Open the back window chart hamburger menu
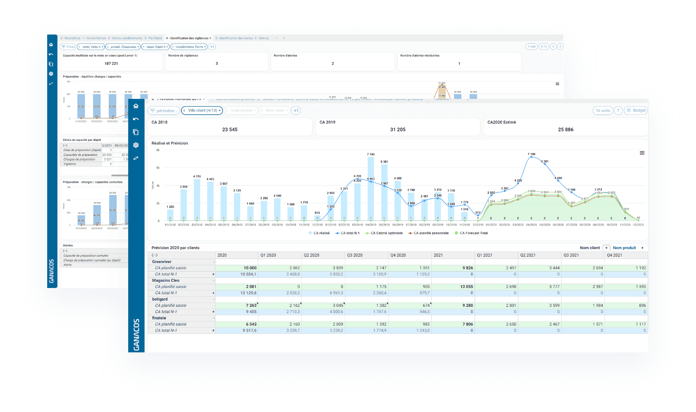 pyautogui.click(x=557, y=84)
